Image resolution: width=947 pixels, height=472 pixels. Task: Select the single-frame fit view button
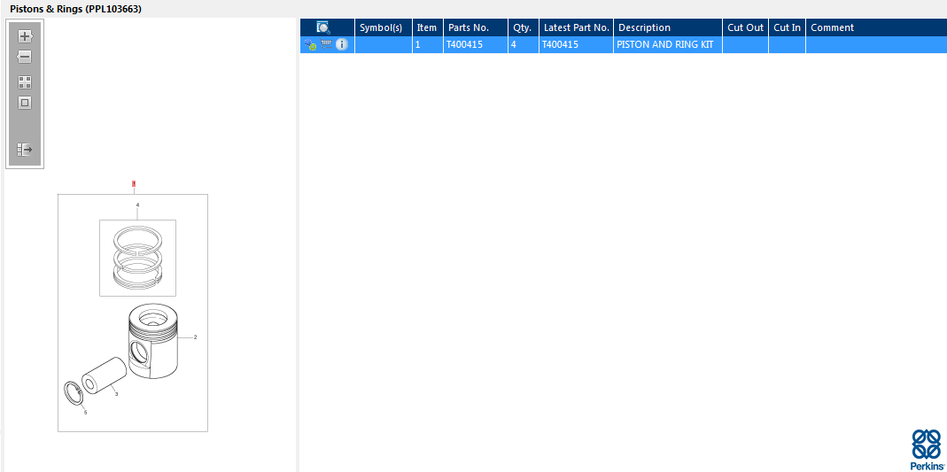[25, 103]
